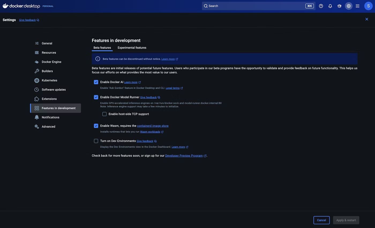Open the help question mark icon
375x228 pixels.
321,6
